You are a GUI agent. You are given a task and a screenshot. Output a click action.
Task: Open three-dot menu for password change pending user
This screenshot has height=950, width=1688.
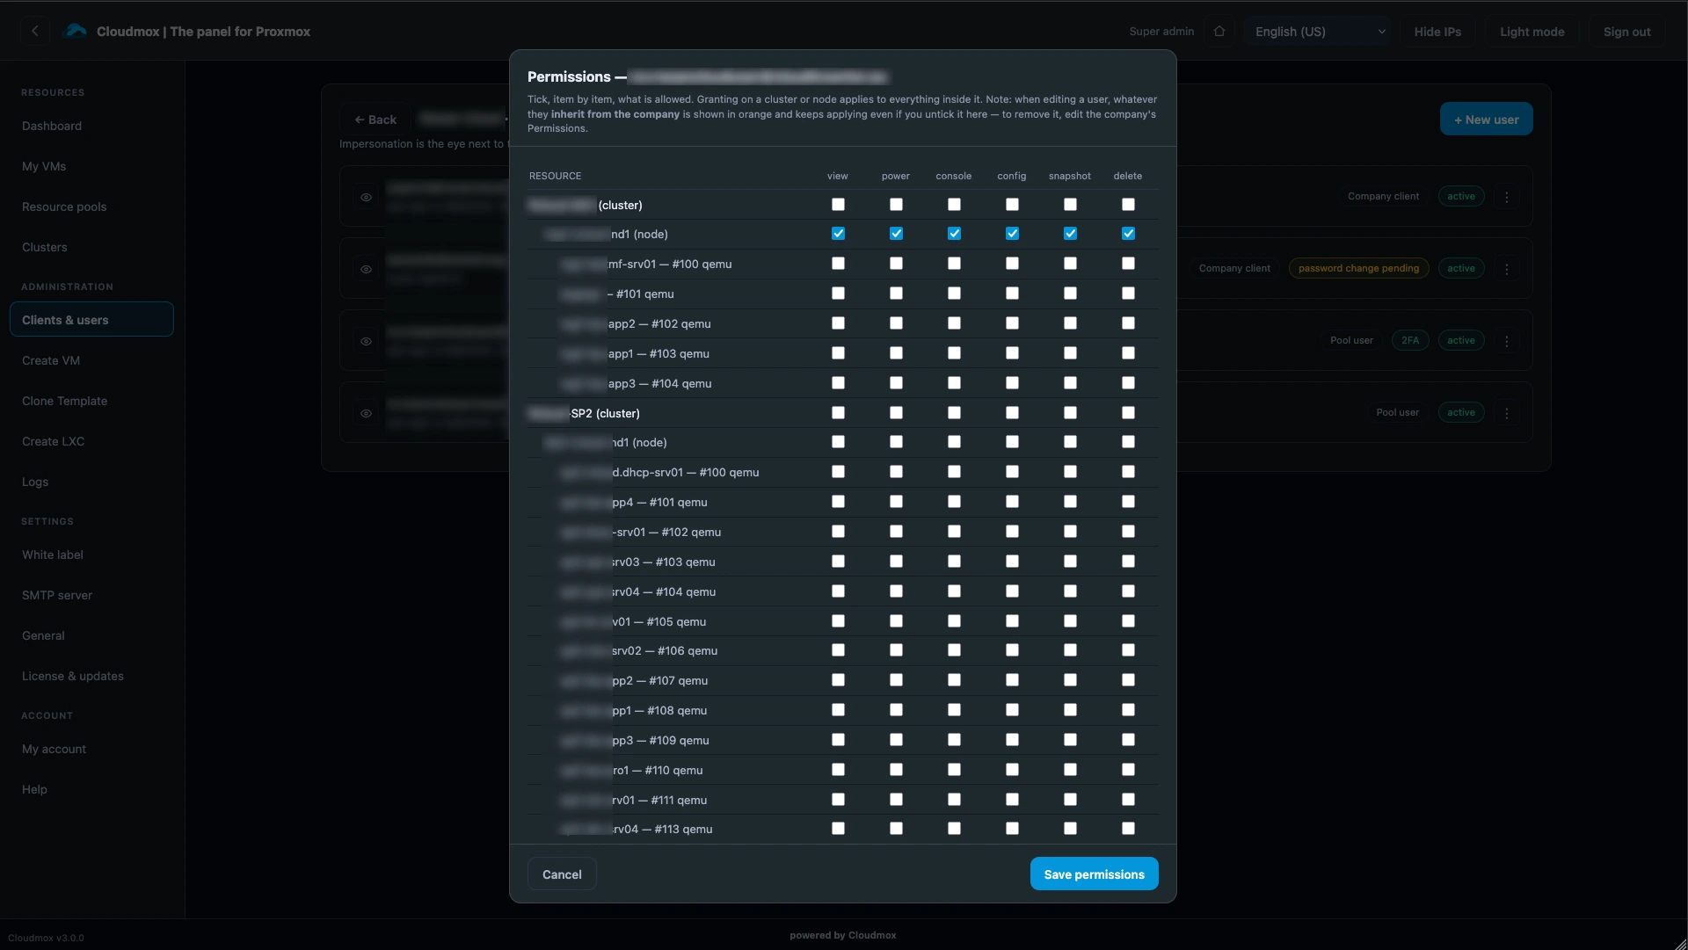[x=1507, y=269]
